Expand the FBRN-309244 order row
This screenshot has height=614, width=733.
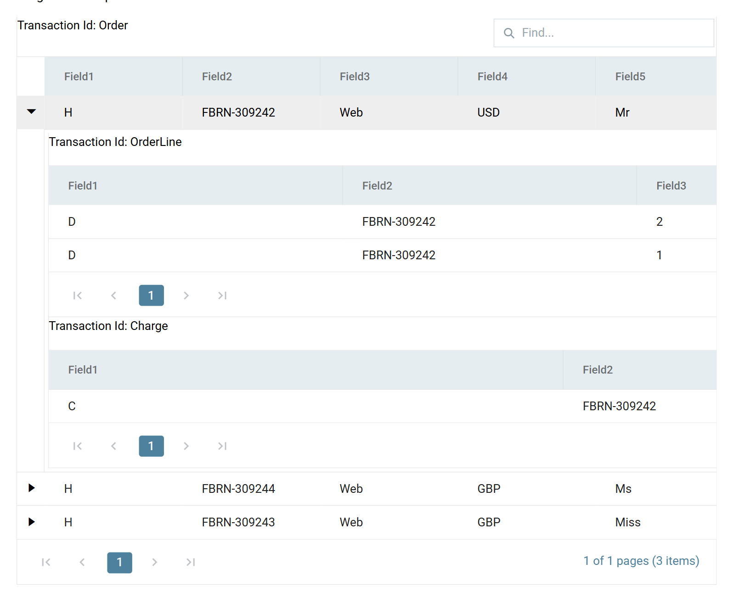coord(31,488)
